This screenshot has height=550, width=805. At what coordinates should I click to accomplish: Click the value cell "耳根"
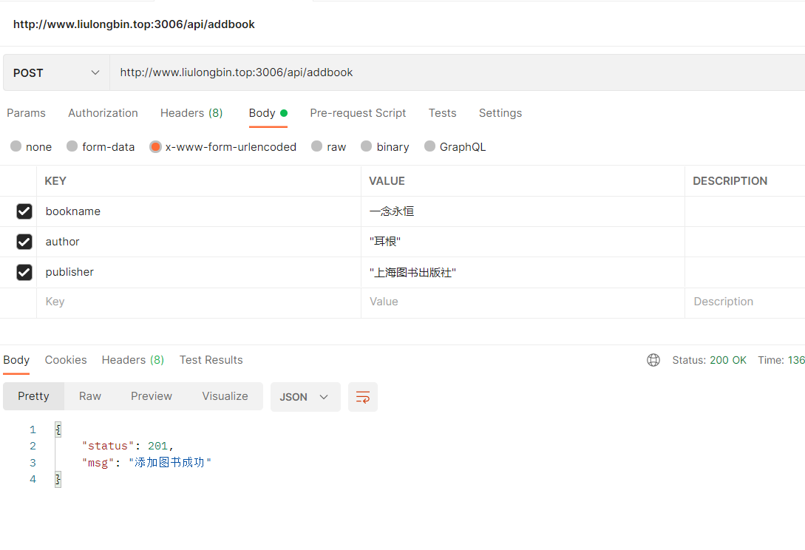[523, 242]
